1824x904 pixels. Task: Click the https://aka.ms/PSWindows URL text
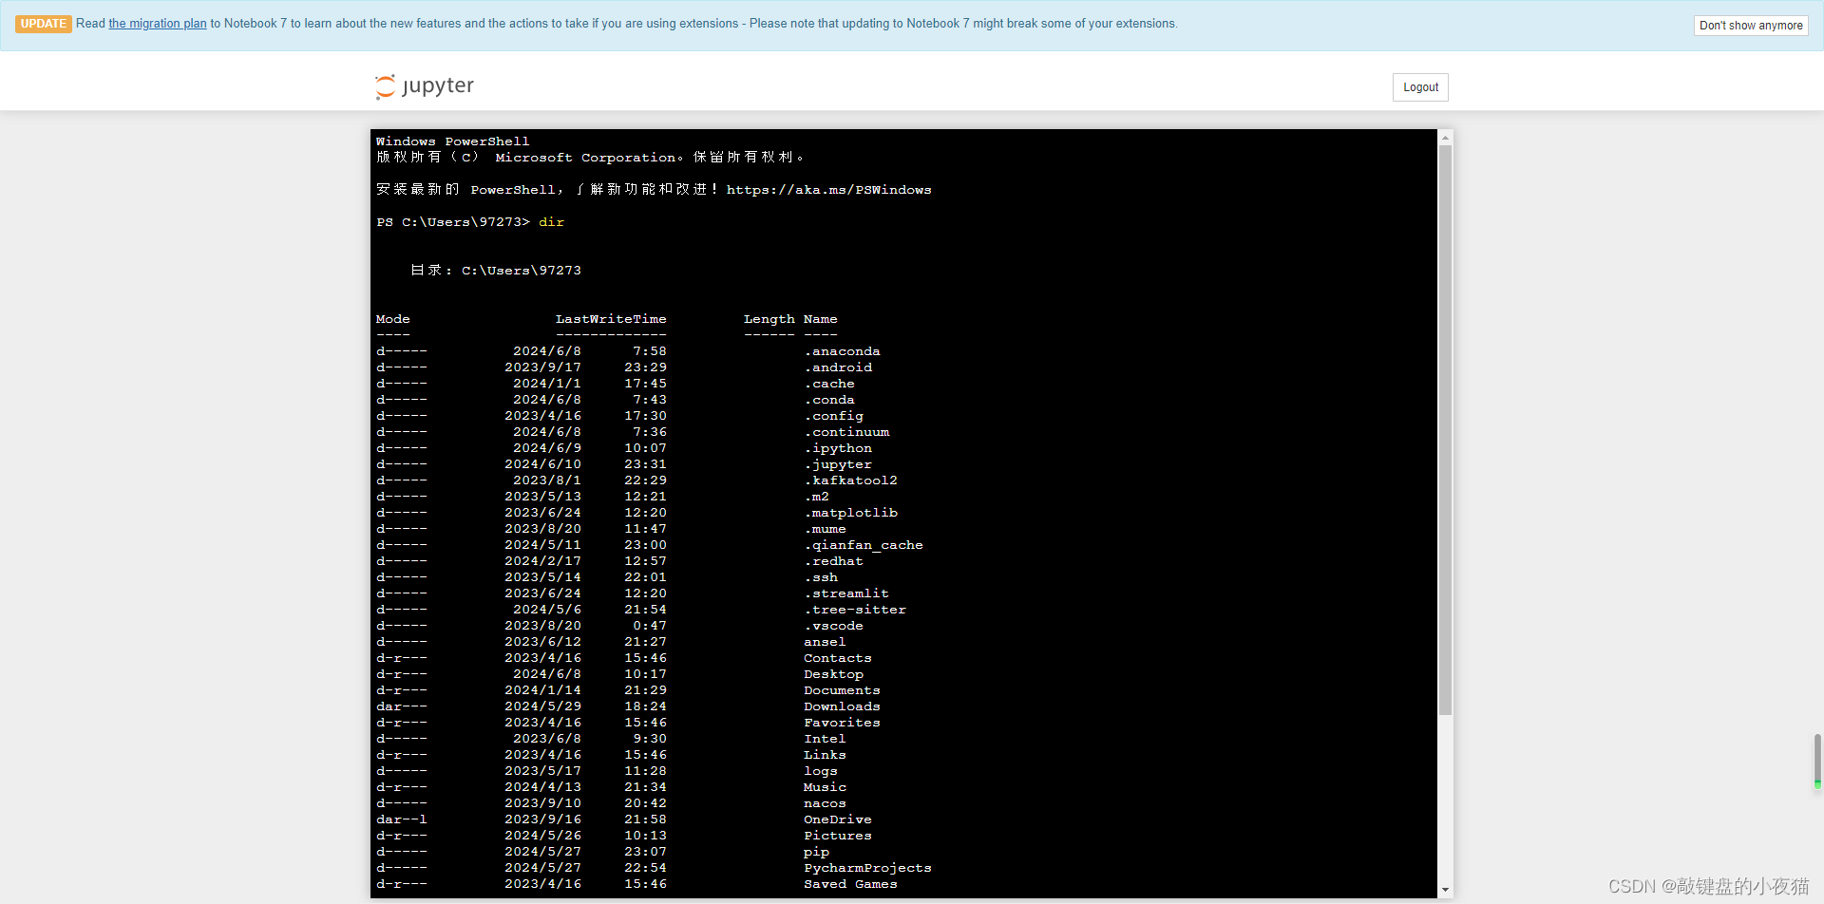click(828, 190)
